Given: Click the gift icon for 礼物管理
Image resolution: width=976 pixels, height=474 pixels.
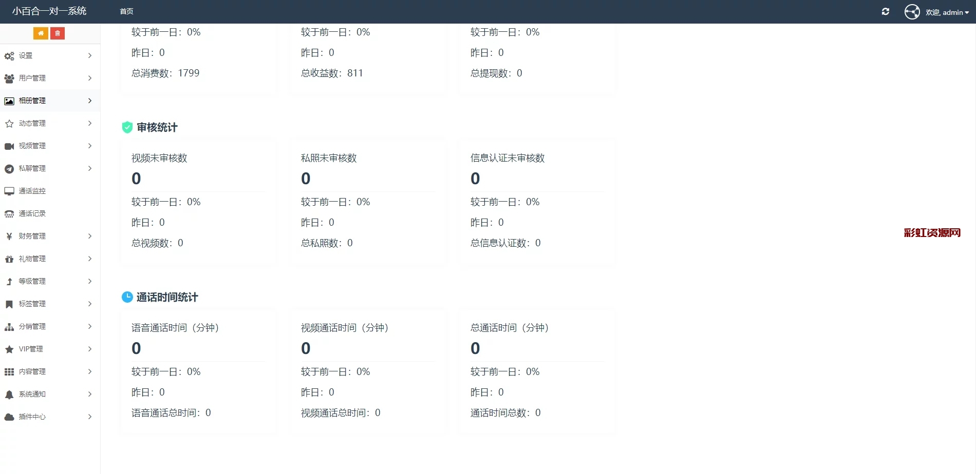Looking at the screenshot, I should pyautogui.click(x=9, y=259).
